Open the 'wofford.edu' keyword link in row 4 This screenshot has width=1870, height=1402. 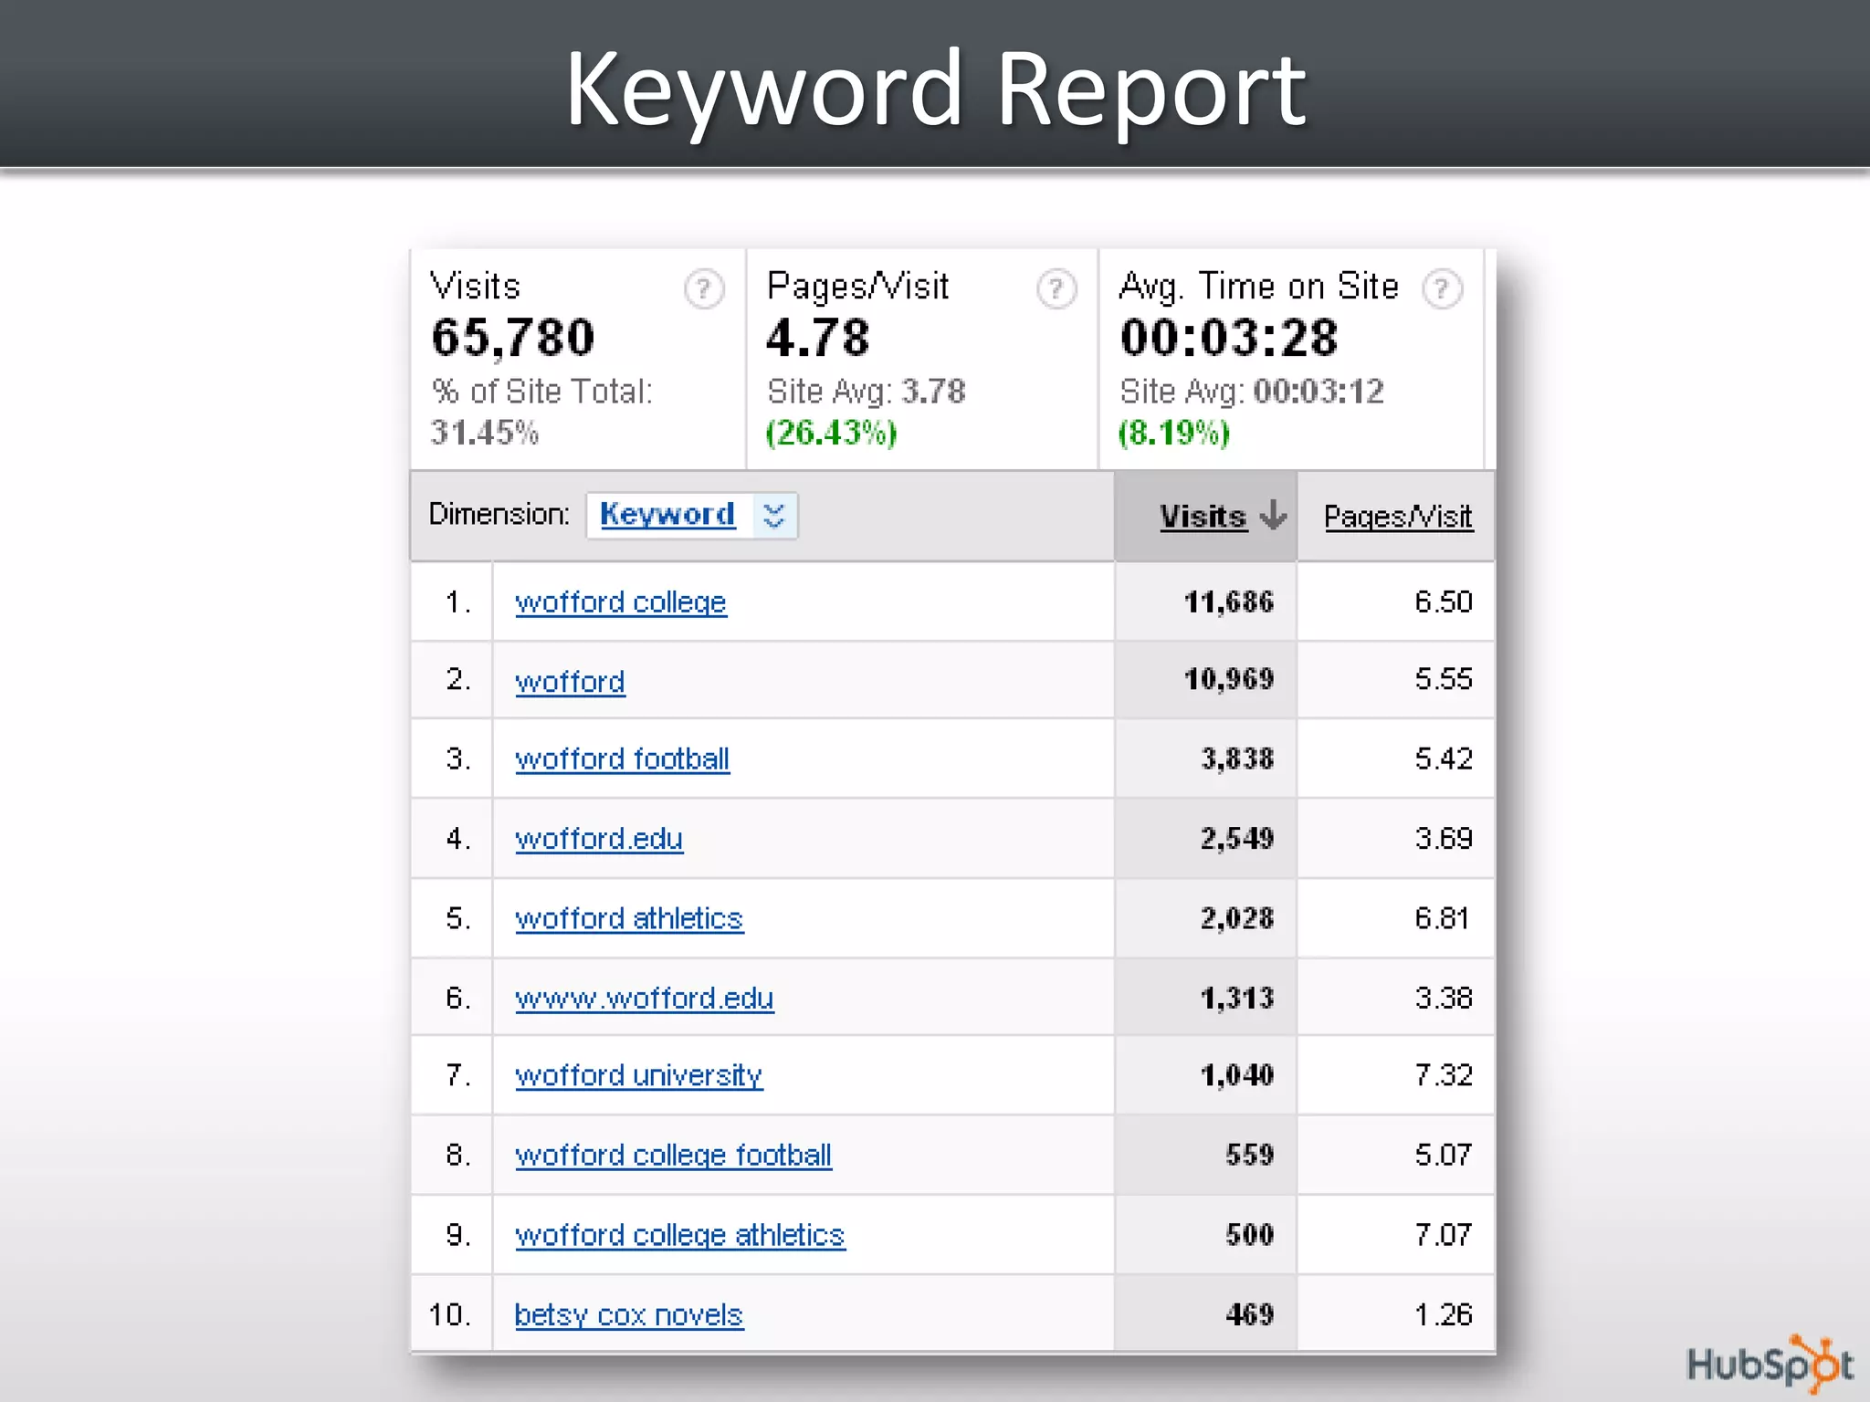(599, 839)
